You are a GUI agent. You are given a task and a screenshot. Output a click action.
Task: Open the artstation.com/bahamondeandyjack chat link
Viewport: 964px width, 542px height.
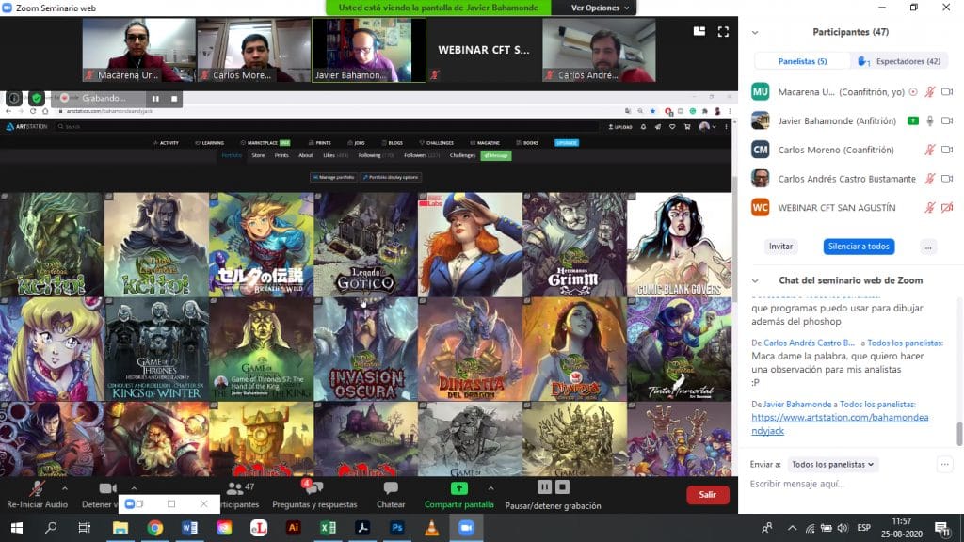(839, 424)
